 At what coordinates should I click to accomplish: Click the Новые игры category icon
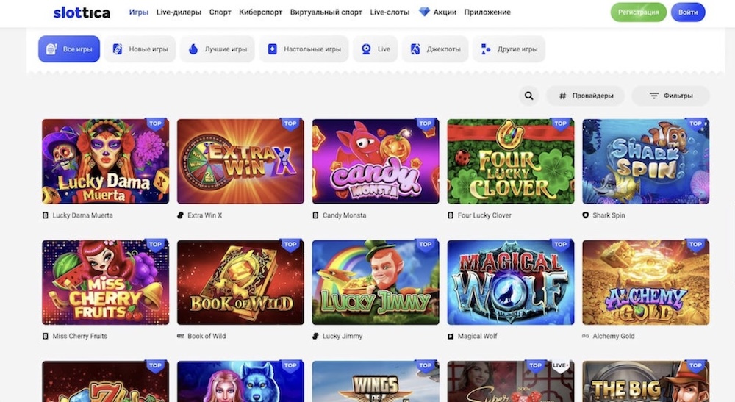[117, 49]
